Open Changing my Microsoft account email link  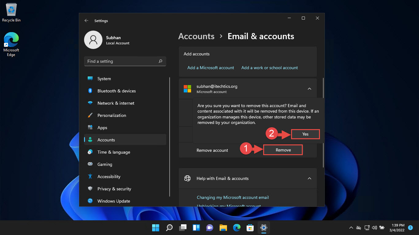(x=233, y=197)
